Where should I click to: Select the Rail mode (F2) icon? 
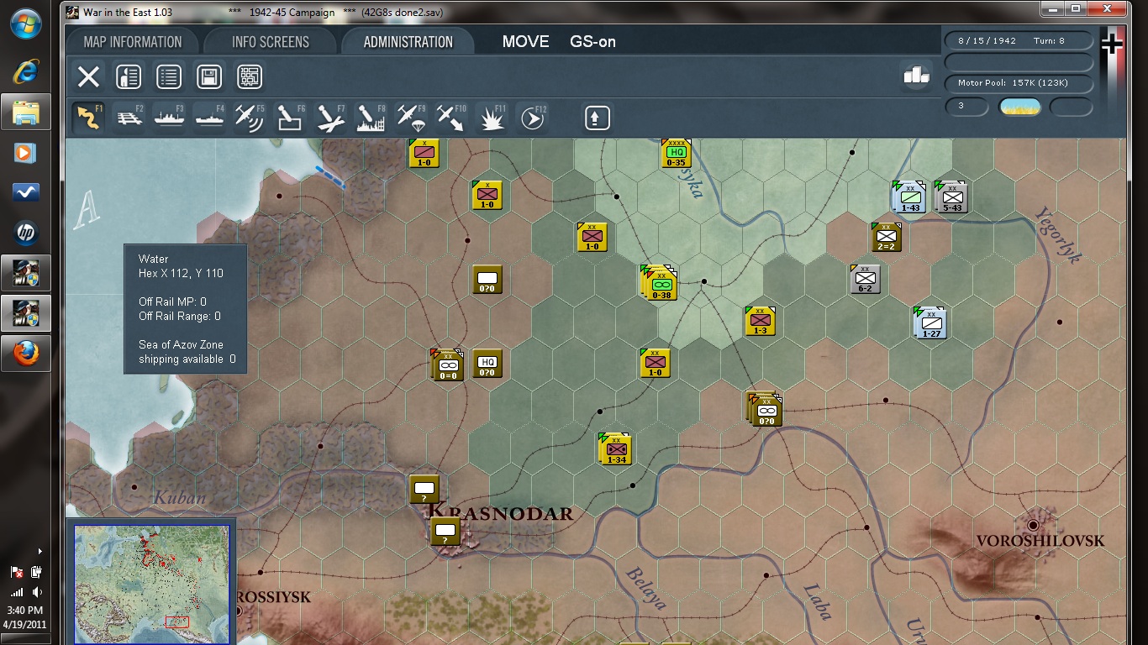(129, 118)
